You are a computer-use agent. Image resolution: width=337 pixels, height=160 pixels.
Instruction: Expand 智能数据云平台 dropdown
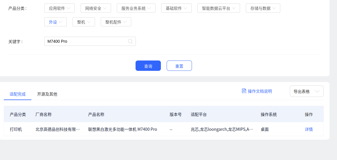tap(219, 8)
